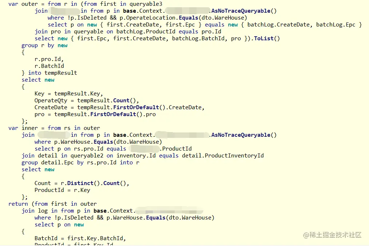Screen dimensions: 369x246
Task: Select inventory.Id in the join detail line
Action: (136, 156)
